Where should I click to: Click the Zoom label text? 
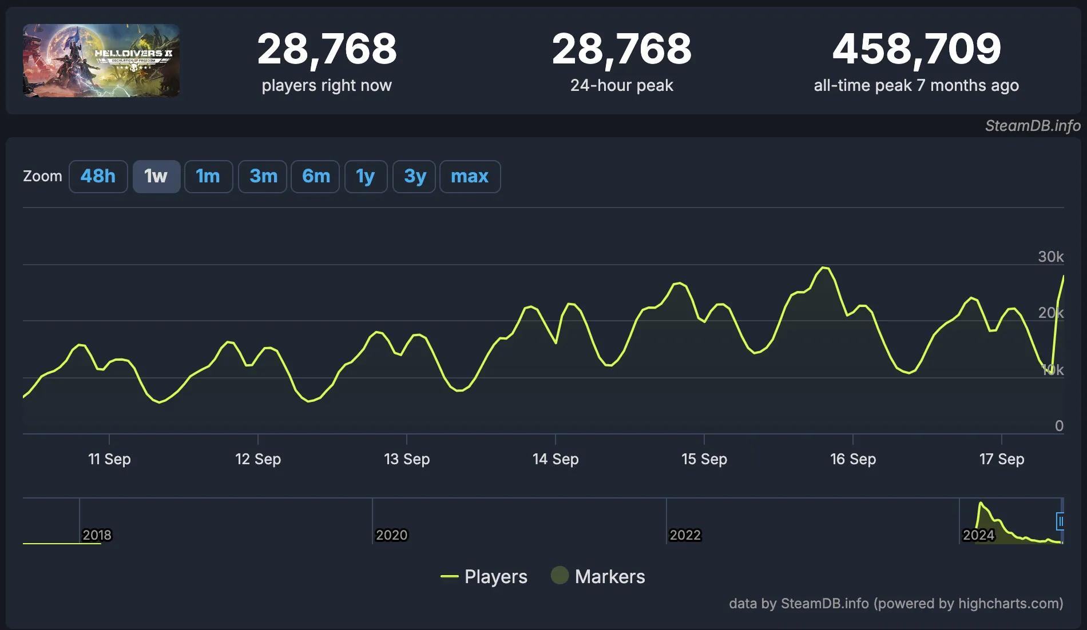coord(42,176)
